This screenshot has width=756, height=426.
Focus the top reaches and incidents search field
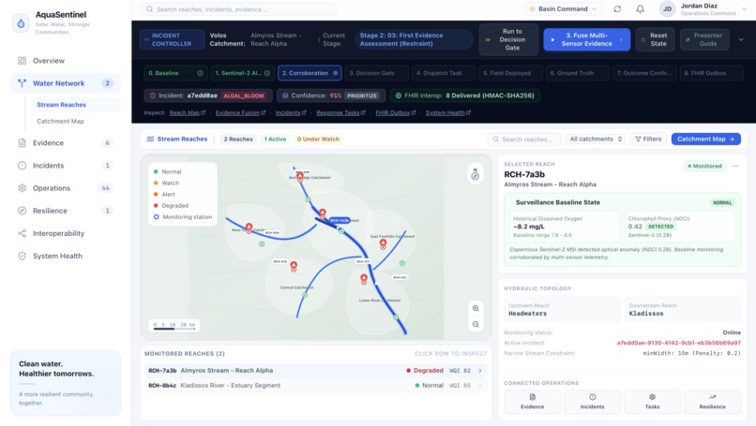point(238,9)
